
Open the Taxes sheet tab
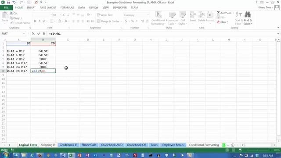click(154, 145)
